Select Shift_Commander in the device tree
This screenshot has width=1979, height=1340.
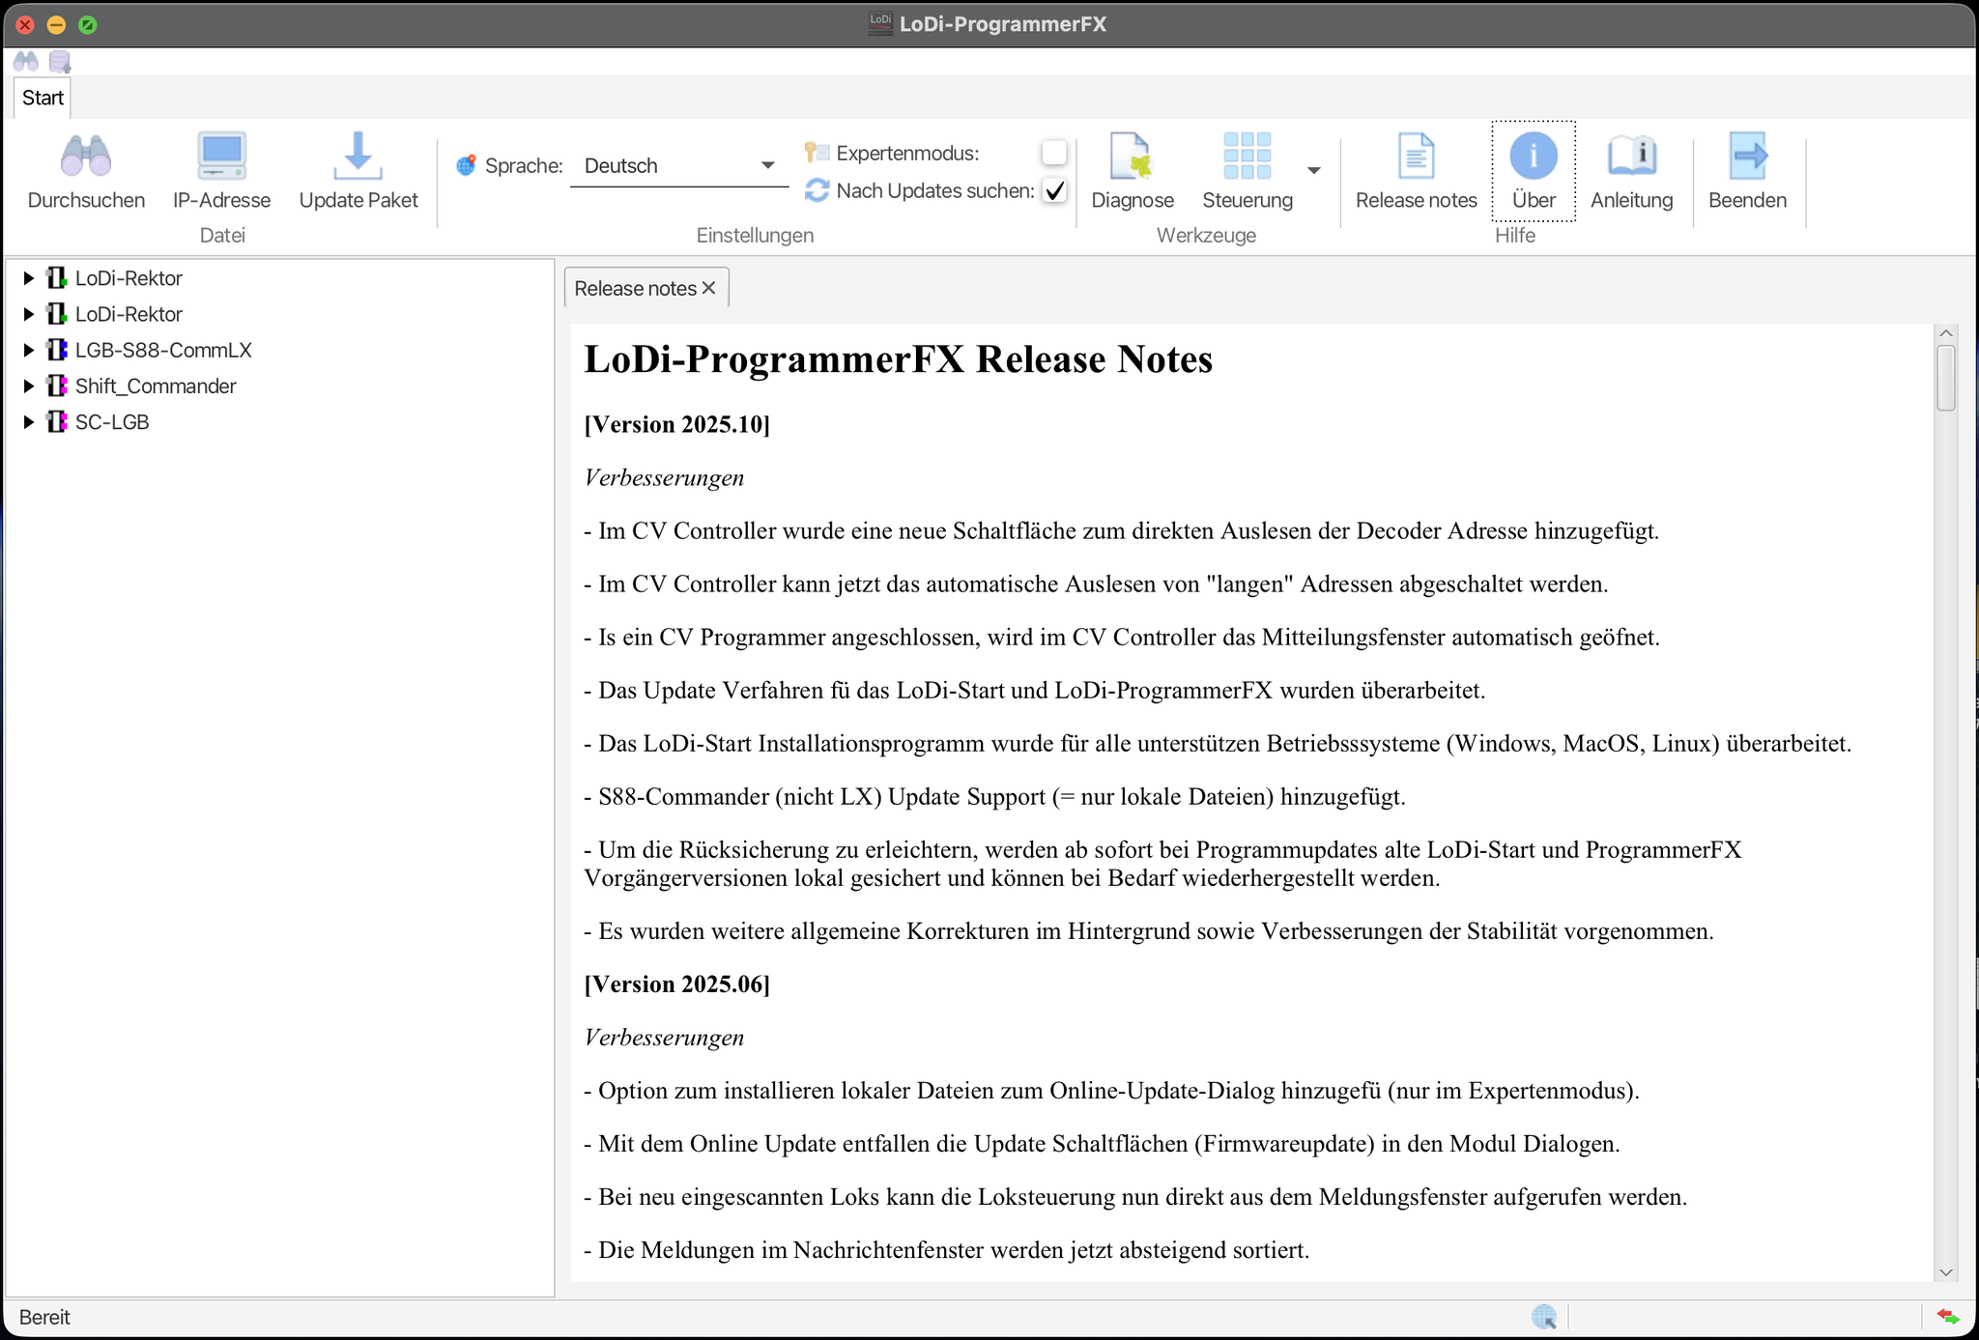pyautogui.click(x=156, y=385)
